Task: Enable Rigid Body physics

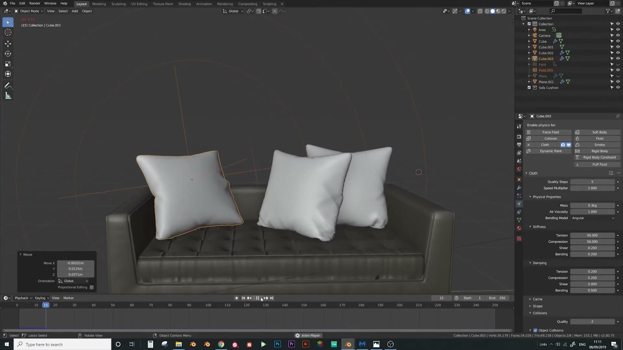Action: [597, 151]
